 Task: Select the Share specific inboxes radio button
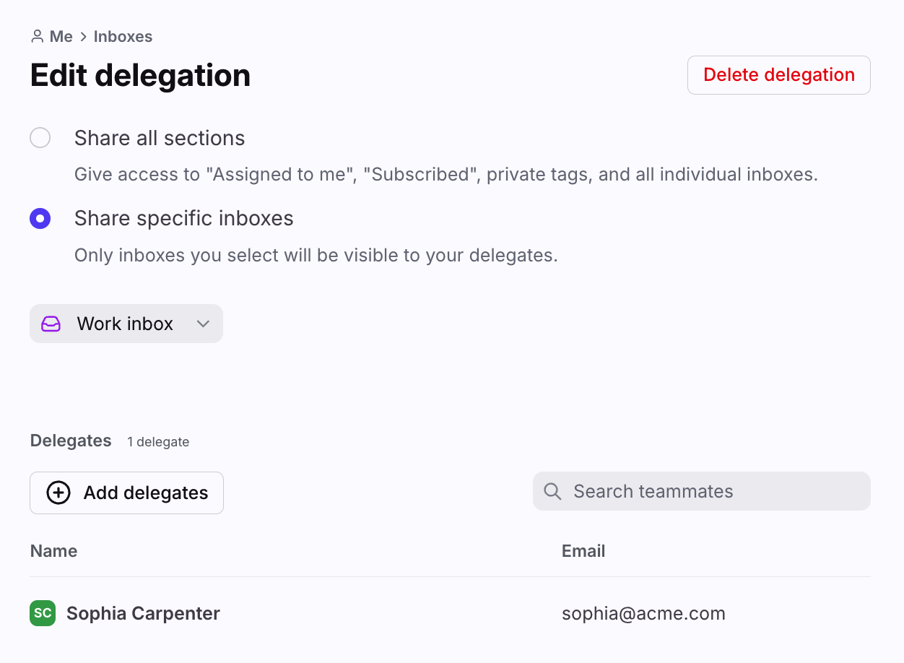[x=40, y=218]
